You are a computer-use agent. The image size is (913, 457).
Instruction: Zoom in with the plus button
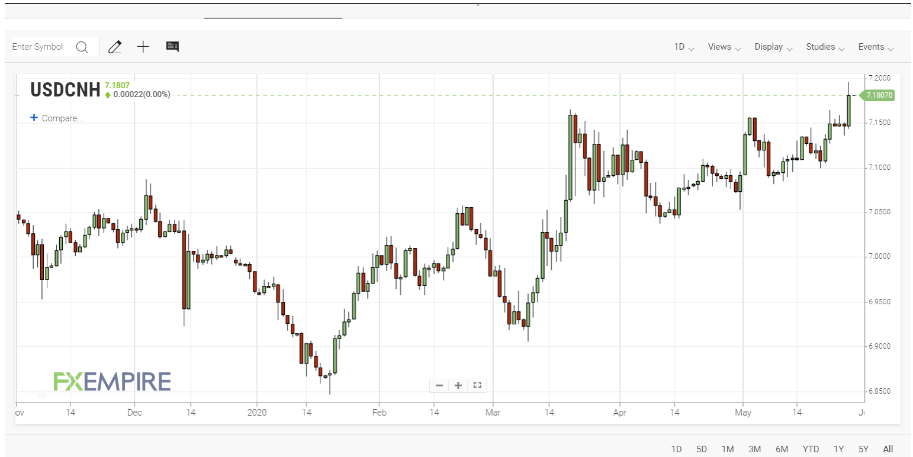click(x=458, y=385)
